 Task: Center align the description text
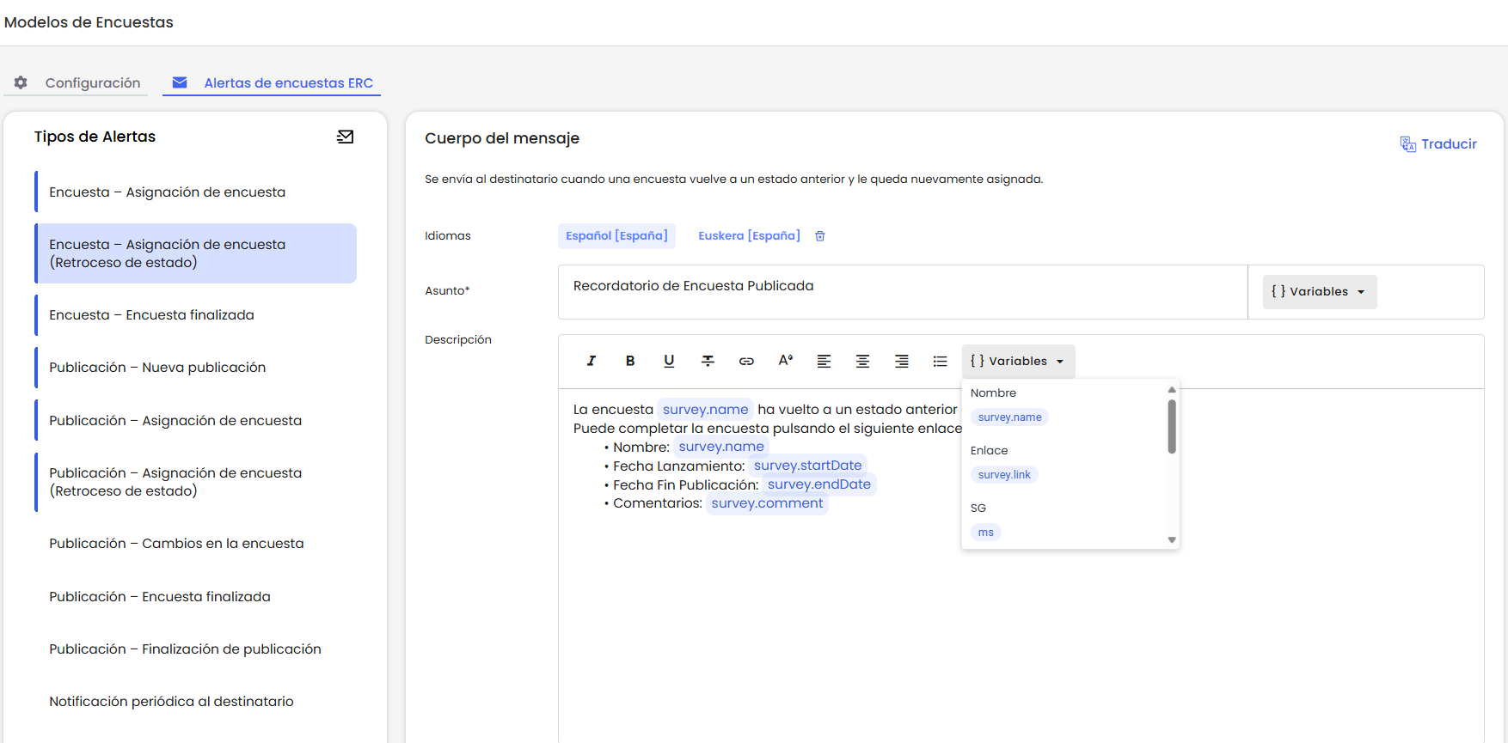point(862,361)
